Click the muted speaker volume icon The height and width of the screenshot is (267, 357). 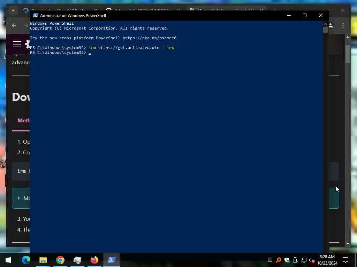pos(312,260)
